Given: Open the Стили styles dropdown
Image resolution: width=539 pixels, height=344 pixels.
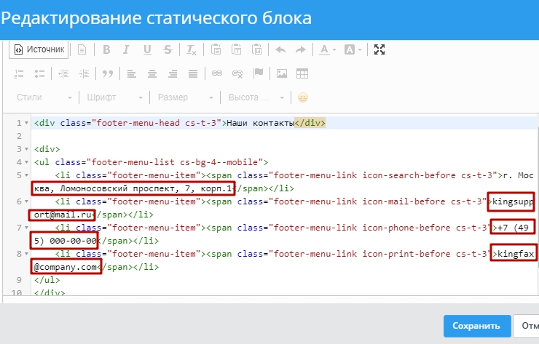Looking at the screenshot, I should pyautogui.click(x=44, y=97).
